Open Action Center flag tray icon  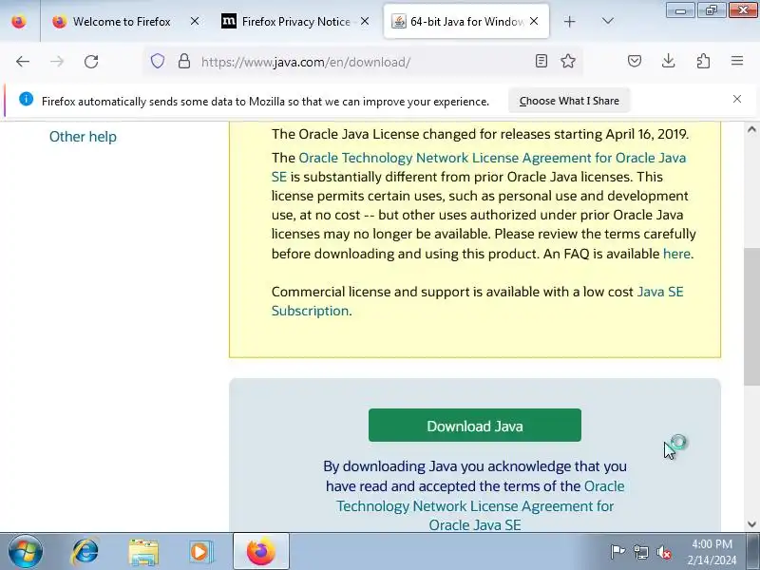pos(617,552)
